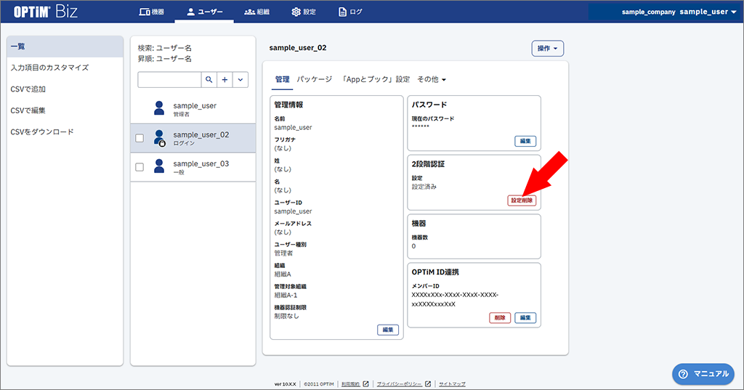Open the ユーザー menu tab
The image size is (744, 390).
[204, 12]
